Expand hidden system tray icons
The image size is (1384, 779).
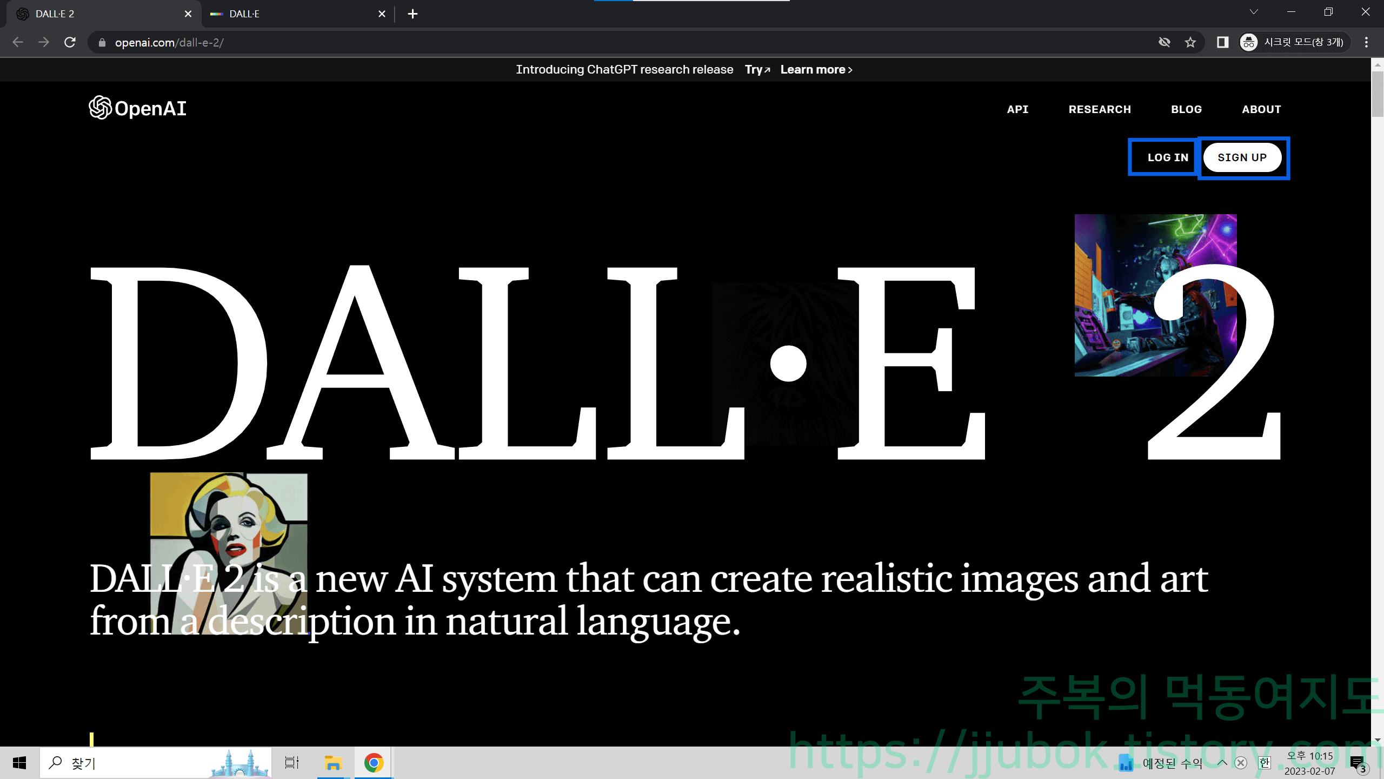click(x=1222, y=763)
